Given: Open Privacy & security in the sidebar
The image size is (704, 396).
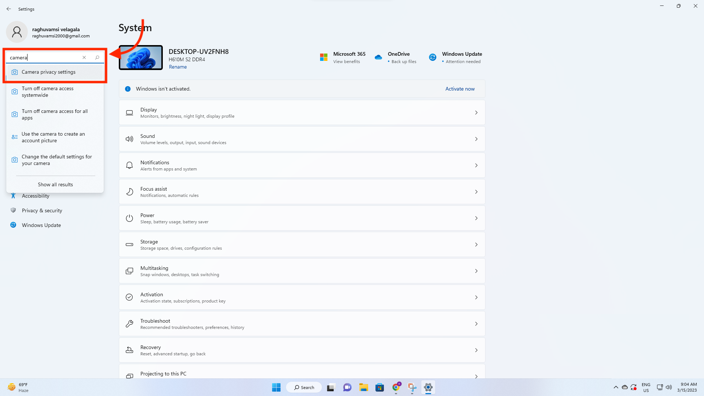Looking at the screenshot, I should tap(42, 210).
